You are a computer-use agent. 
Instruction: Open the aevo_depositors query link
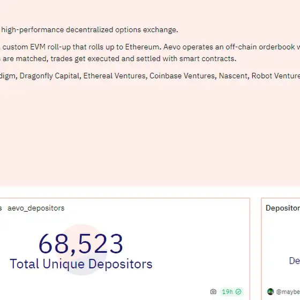tap(36, 208)
